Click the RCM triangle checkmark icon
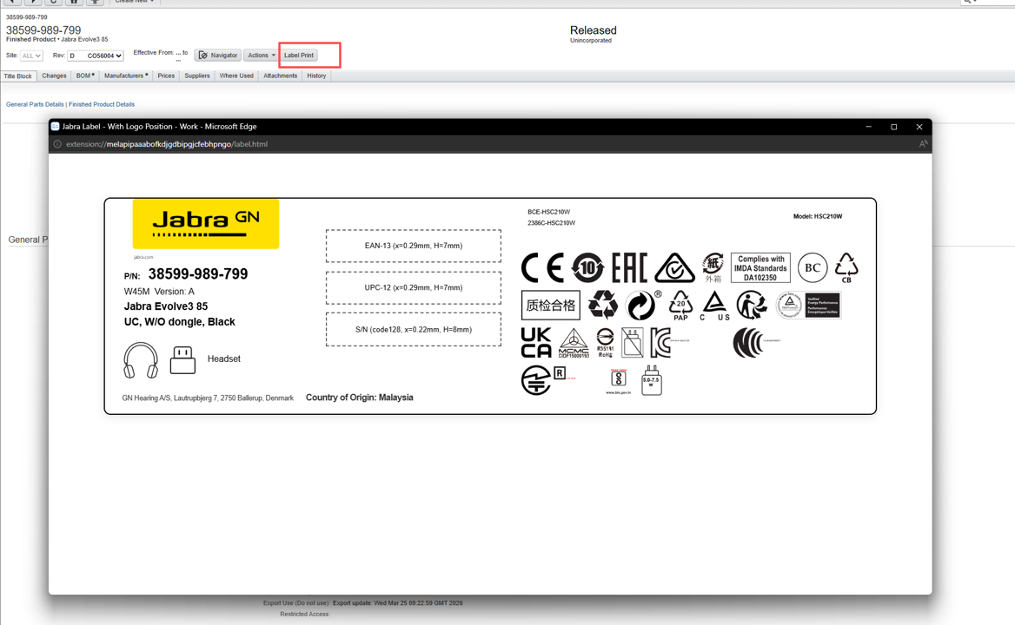The height and width of the screenshot is (625, 1015). coord(674,267)
